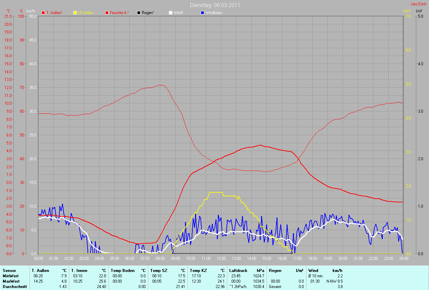Click the Temp SZ minimum value '17.5'
Viewport: 429px width, 290px height.
[182, 276]
